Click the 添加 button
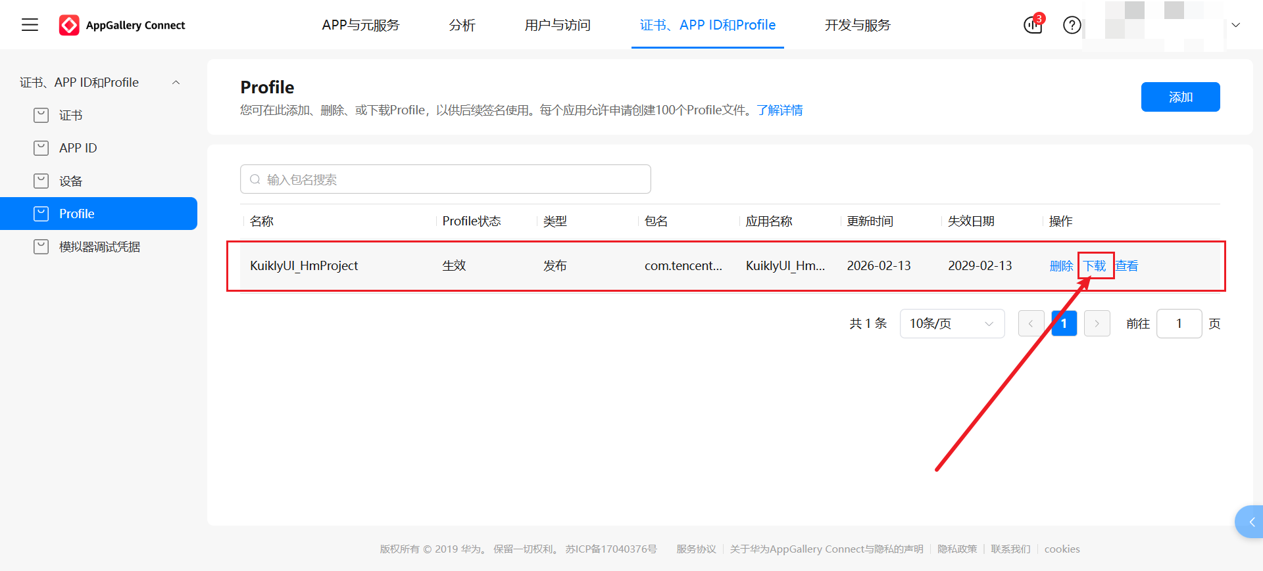This screenshot has height=571, width=1263. tap(1180, 97)
